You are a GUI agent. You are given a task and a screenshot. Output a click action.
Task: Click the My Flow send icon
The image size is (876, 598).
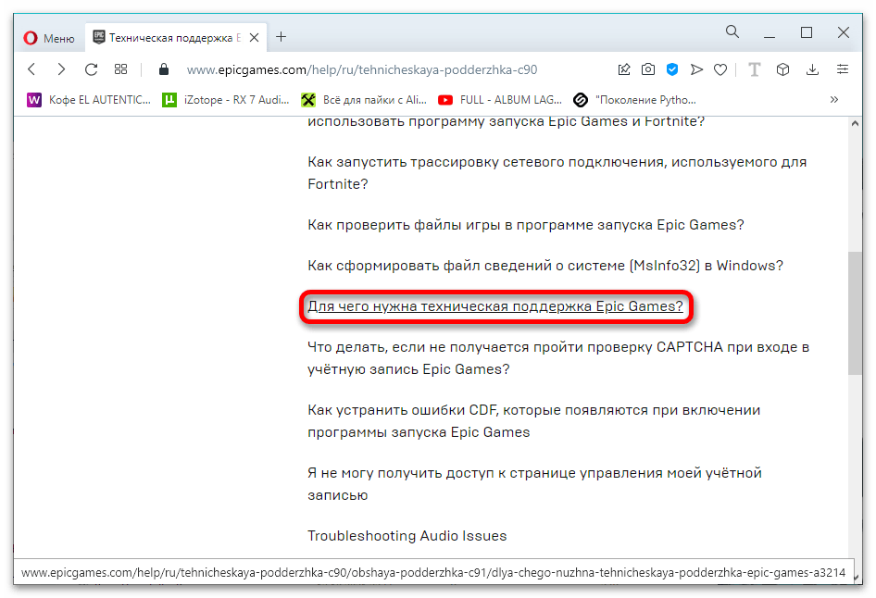696,69
